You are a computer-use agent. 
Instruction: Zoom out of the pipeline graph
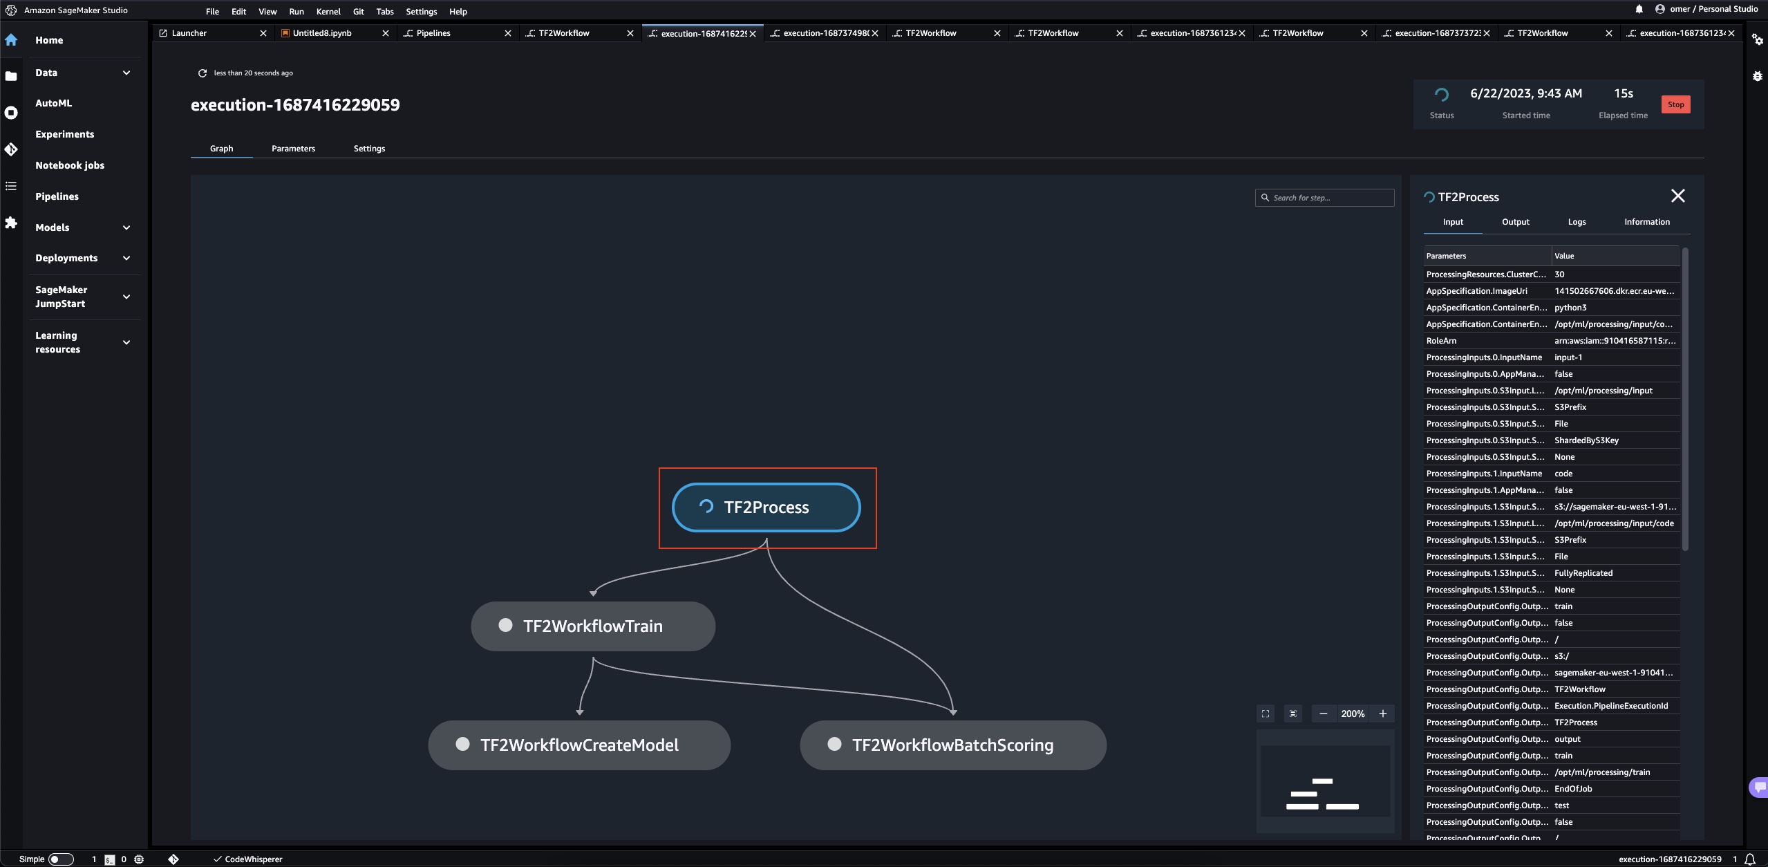[1323, 714]
